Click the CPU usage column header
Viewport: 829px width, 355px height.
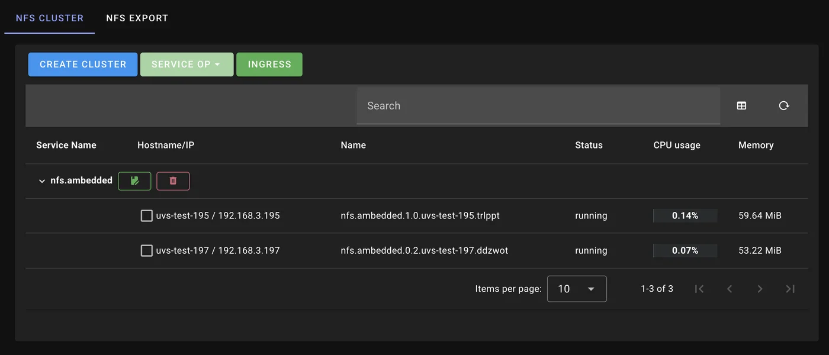tap(677, 145)
